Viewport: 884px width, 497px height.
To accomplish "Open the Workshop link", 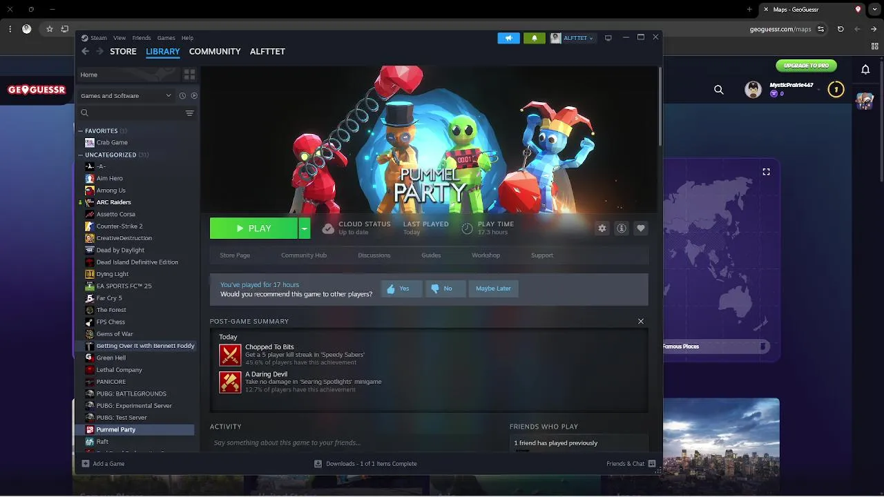I will [x=486, y=255].
